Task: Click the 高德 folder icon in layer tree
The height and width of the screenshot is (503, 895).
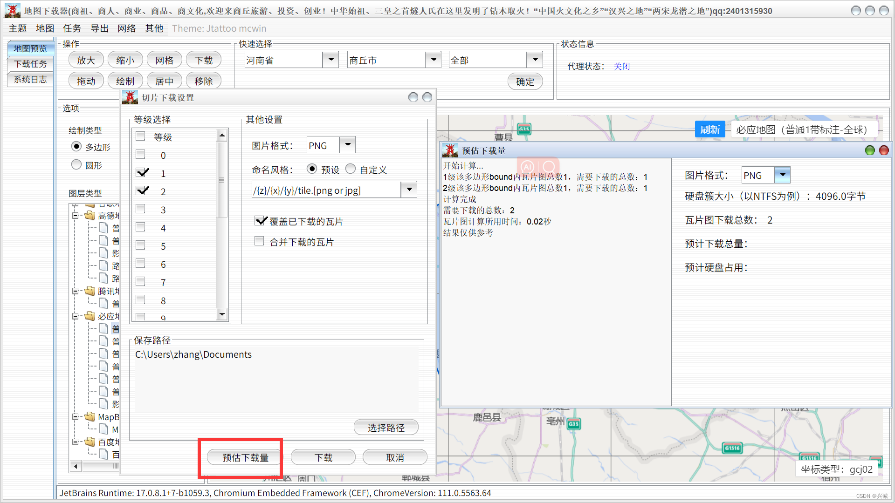Action: (x=89, y=215)
